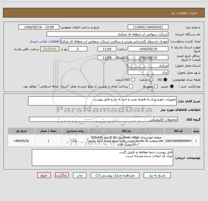Click the goods group field محصولات الکترونیکی
This screenshot has height=201, width=208.
pyautogui.click(x=103, y=119)
